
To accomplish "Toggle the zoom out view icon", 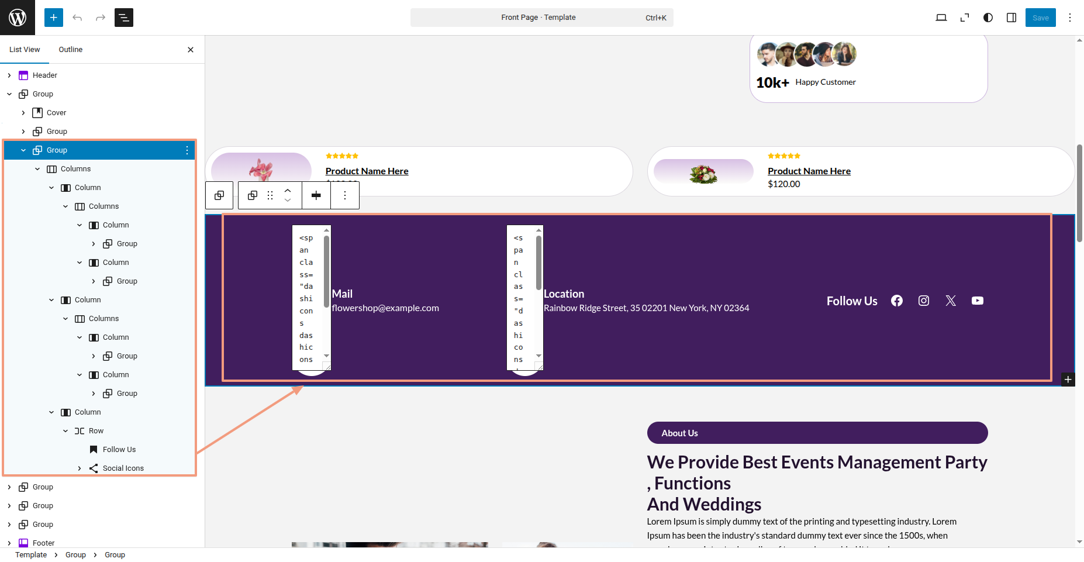I will pos(965,18).
